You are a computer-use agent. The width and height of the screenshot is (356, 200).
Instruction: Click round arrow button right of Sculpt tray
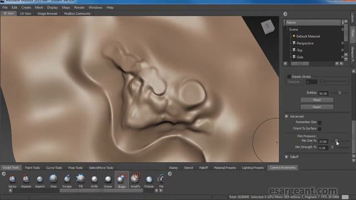point(170,174)
